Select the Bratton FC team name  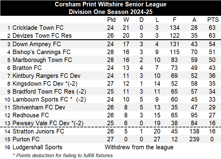pyautogui.click(x=27, y=68)
